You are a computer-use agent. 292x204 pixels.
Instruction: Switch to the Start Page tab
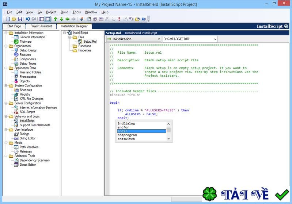point(14,26)
